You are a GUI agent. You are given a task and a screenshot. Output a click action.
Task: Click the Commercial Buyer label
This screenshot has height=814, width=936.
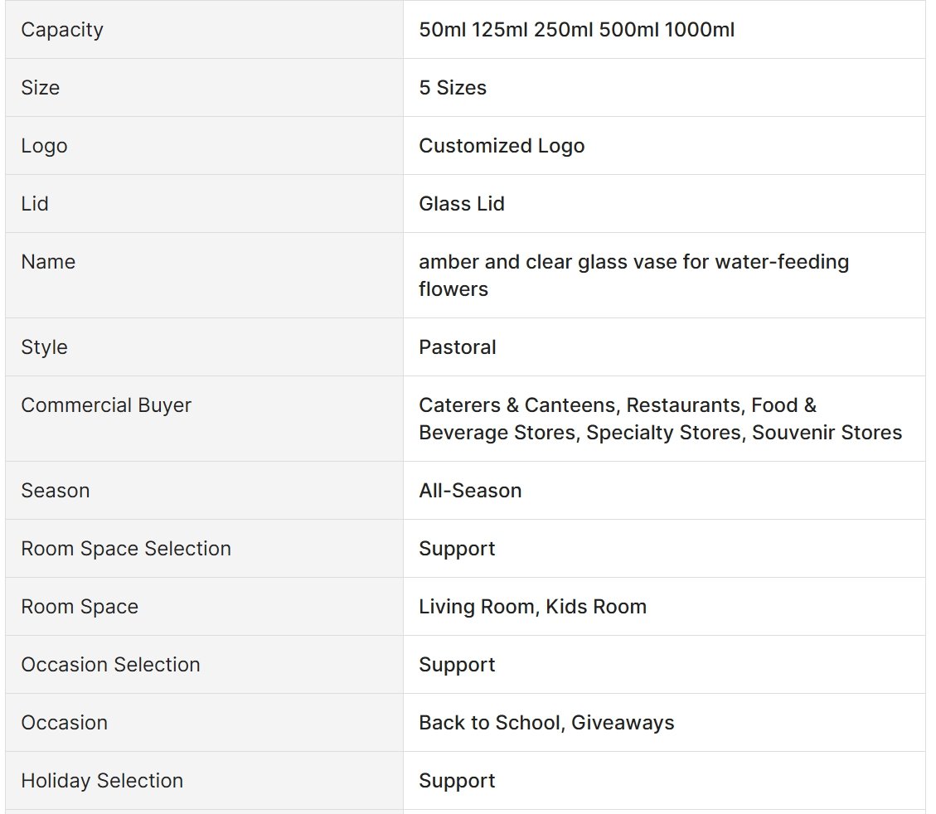[106, 405]
